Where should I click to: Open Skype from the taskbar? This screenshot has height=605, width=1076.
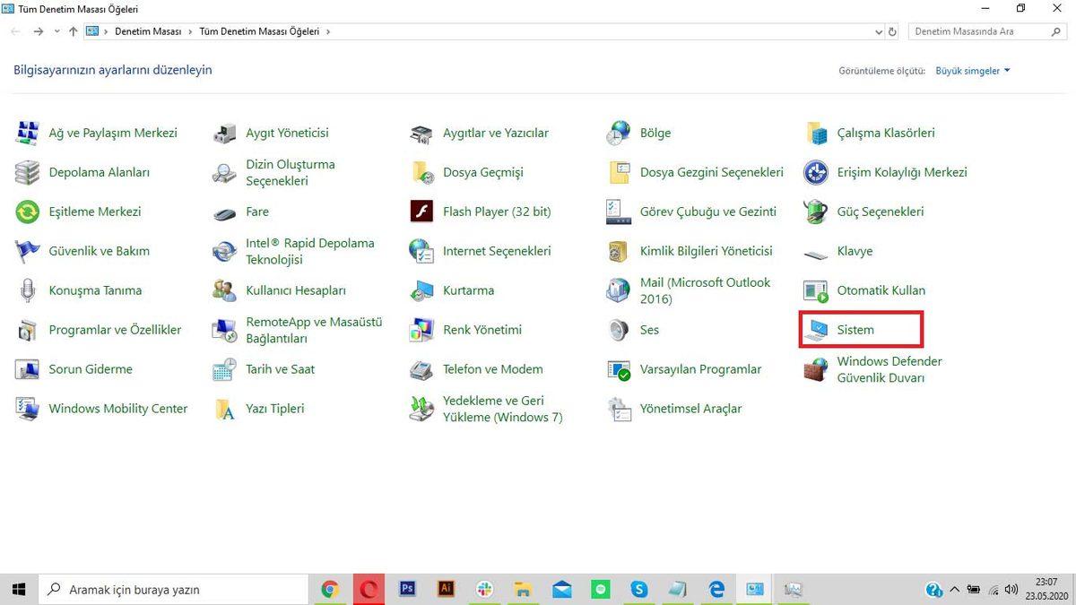[x=638, y=589]
